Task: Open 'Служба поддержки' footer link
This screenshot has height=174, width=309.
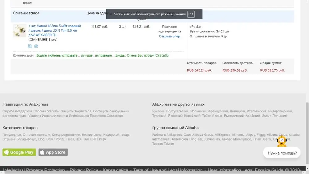Action: 17,111
